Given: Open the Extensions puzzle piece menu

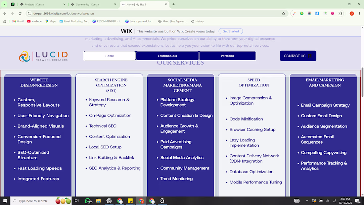Looking at the screenshot, I should 340,14.
